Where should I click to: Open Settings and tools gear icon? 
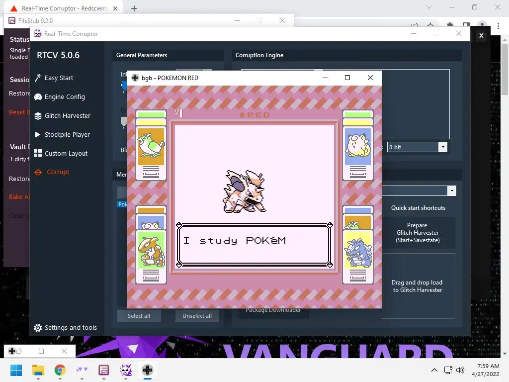click(x=38, y=328)
